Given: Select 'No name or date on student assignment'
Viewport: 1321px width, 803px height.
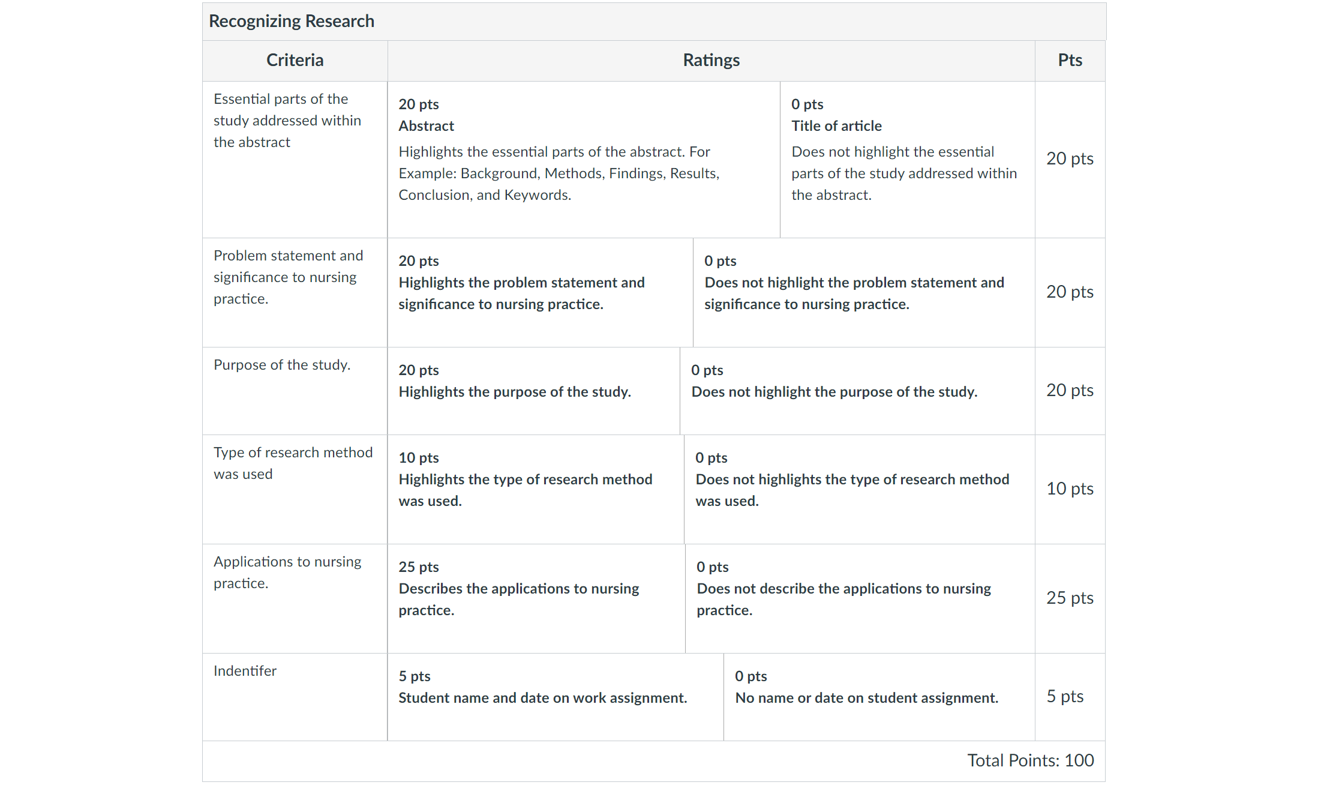Looking at the screenshot, I should click(879, 697).
